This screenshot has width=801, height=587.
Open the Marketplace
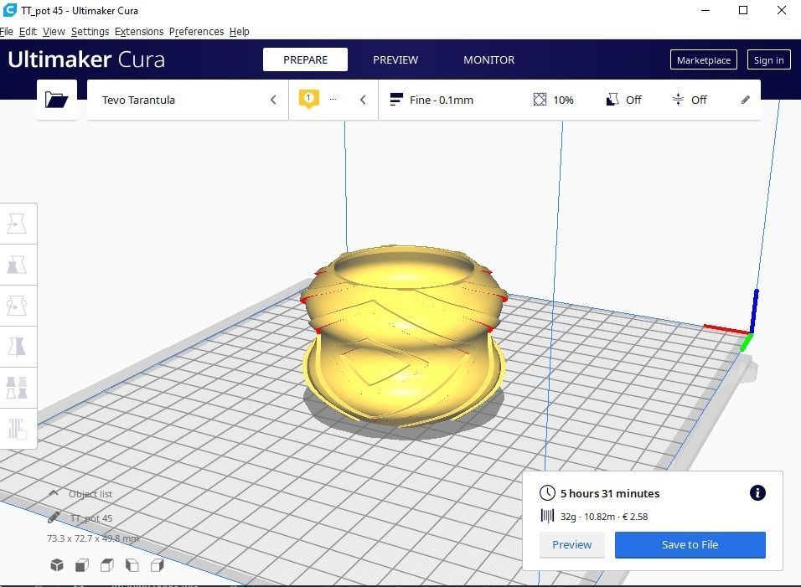tap(704, 59)
